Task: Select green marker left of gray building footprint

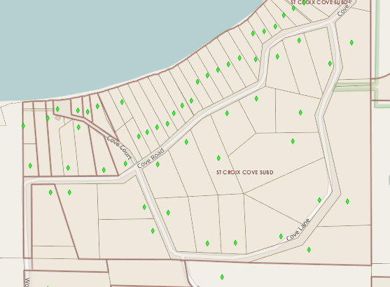Action: (x=48, y=118)
